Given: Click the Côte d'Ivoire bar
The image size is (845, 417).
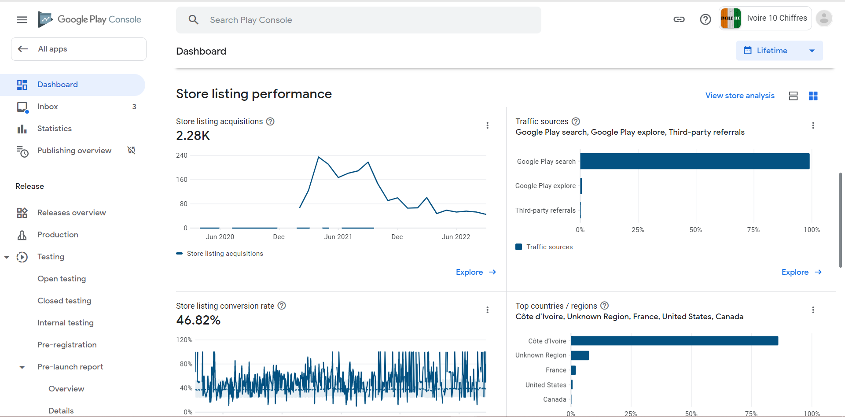Looking at the screenshot, I should 675,341.
